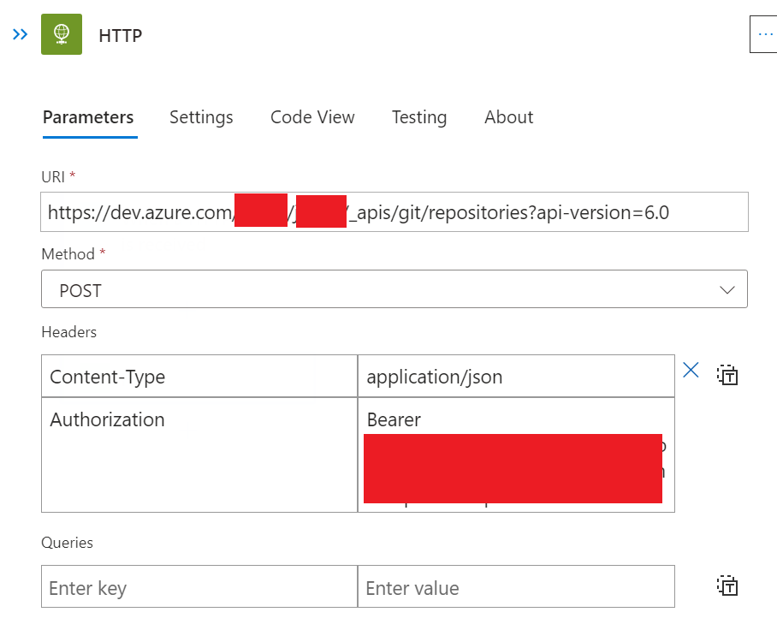Go to the Testing tab
This screenshot has width=777, height=624.
419,117
